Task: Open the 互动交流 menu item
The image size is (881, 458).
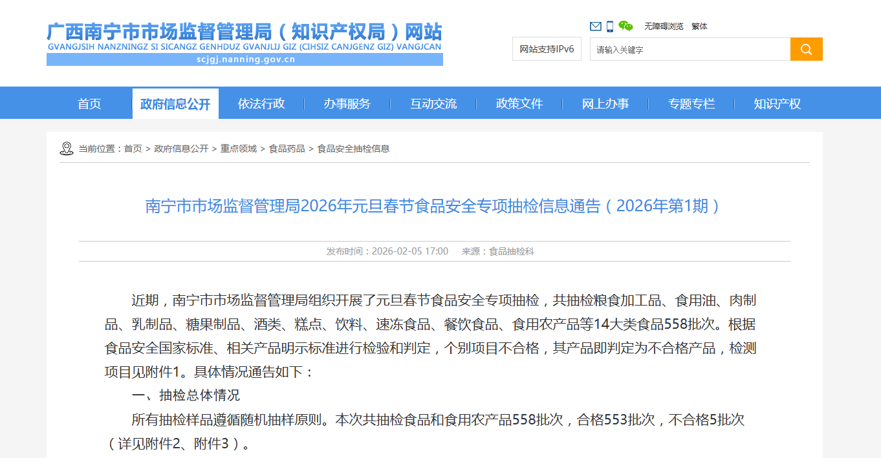Action: pos(433,103)
